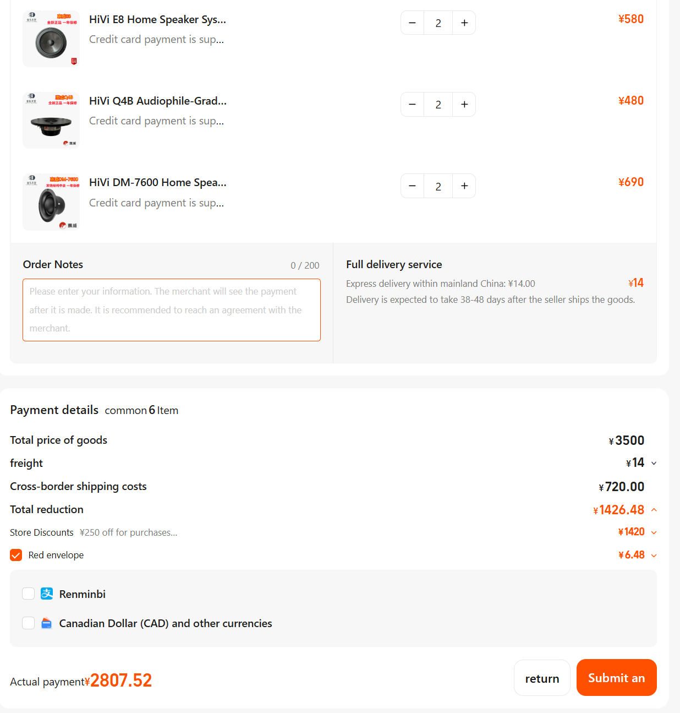
Task: Select Renminbi payment checkbox
Action: pyautogui.click(x=29, y=594)
